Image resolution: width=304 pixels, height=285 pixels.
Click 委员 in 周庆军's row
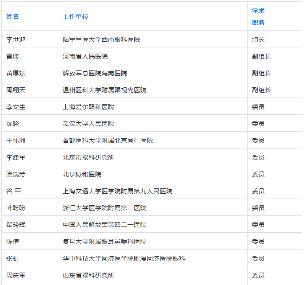[x=258, y=275]
